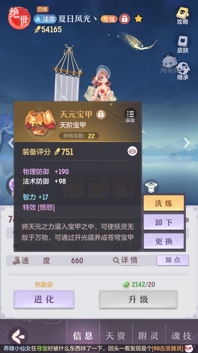The image size is (198, 353).
Task: Switch to the 天资 tab
Action: (x=115, y=336)
